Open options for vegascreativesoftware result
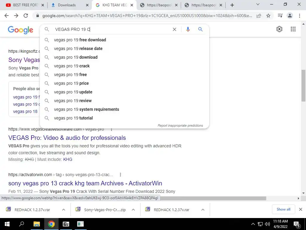Viewport: 306px width, 230px height. tap(111, 129)
